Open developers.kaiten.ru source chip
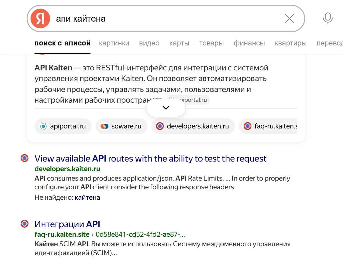This screenshot has height=267, width=343. [x=193, y=126]
